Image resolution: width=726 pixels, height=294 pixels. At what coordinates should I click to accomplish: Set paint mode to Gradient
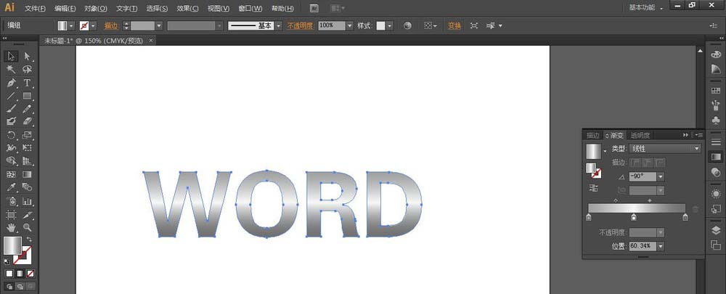click(x=20, y=274)
